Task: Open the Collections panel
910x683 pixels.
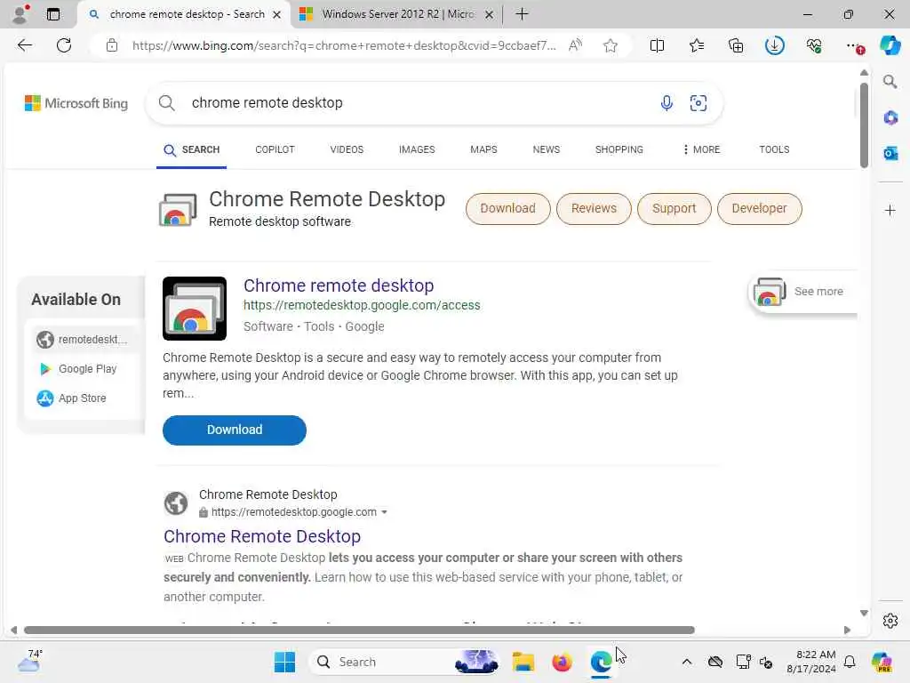Action: click(735, 45)
